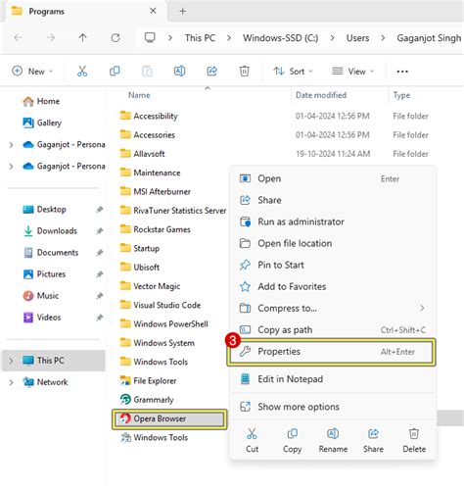This screenshot has height=491, width=464.
Task: Unpin Downloads using its pin icon
Action: pos(100,231)
